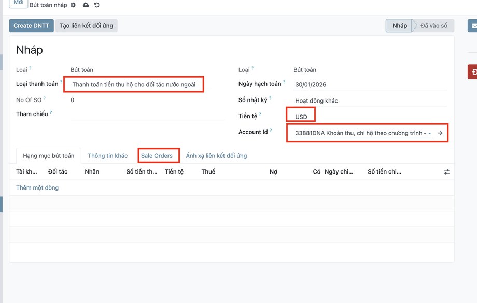This screenshot has height=303, width=477.
Task: Click the Ngày hạch toán date field 30/01/2026
Action: click(x=371, y=84)
